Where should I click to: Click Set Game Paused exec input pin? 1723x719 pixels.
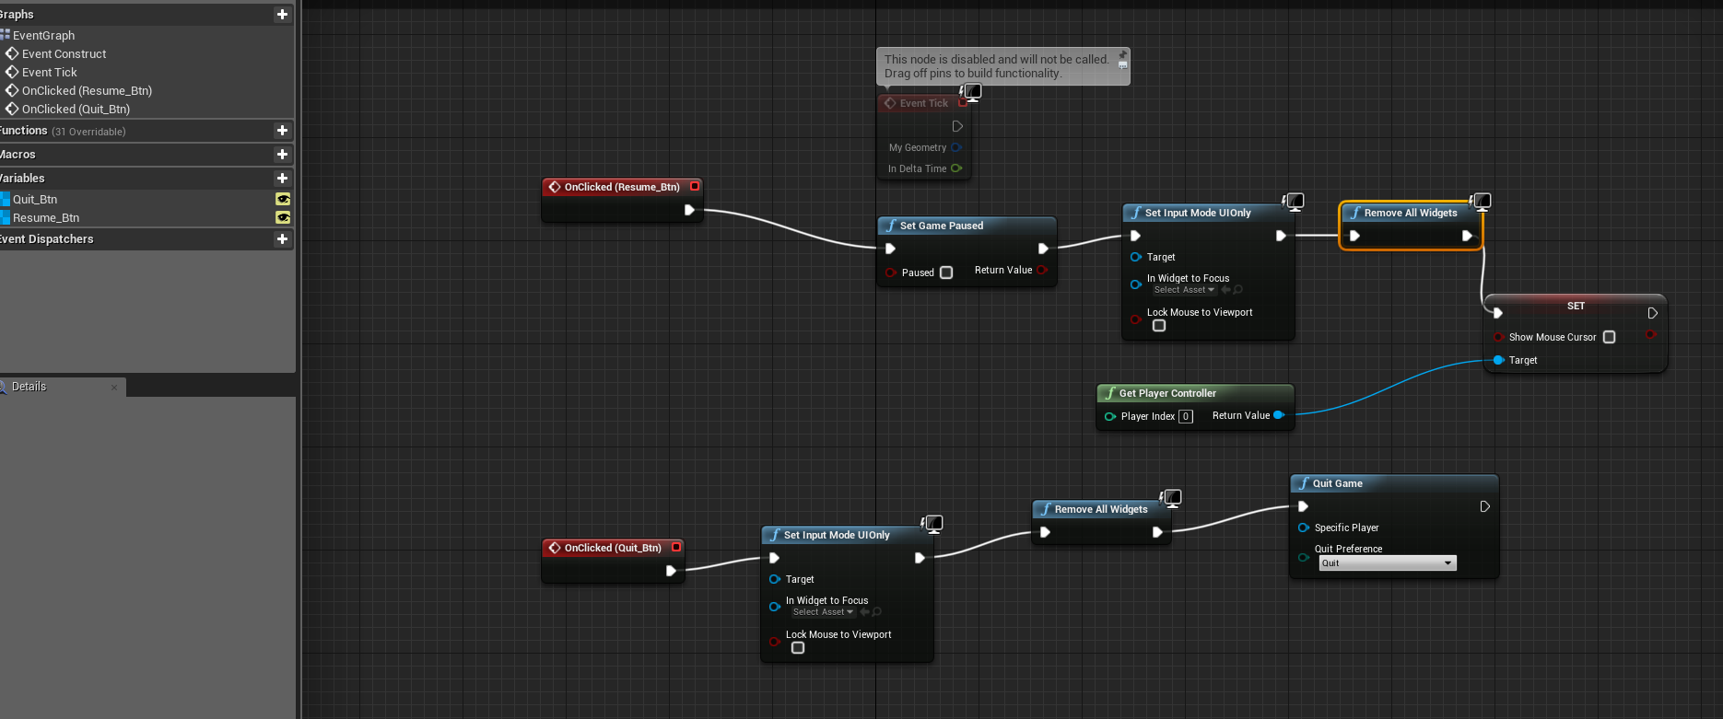pyautogui.click(x=890, y=249)
